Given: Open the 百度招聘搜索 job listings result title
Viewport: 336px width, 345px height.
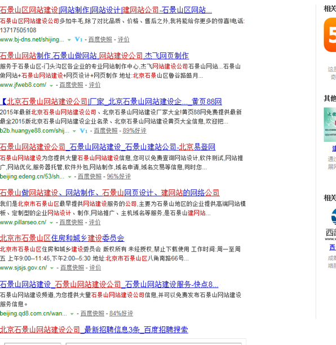Looking at the screenshot, I should (x=94, y=330).
